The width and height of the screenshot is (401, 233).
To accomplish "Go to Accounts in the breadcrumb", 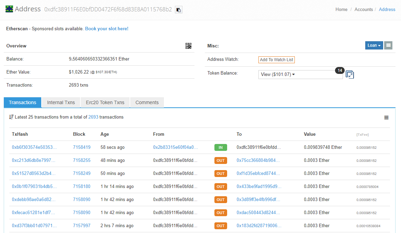I will click(364, 10).
